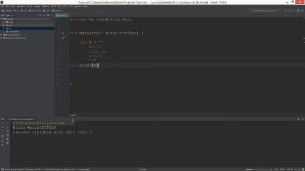Open the Tools menu
This screenshot has width=305, height=171.
click(x=65, y=6)
